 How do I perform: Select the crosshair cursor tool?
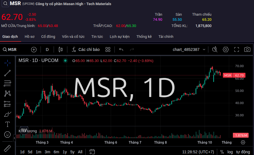click(7, 63)
